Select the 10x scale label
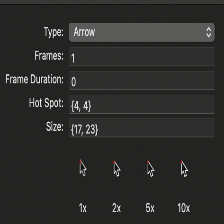This screenshot has width=224, height=224. 184,208
